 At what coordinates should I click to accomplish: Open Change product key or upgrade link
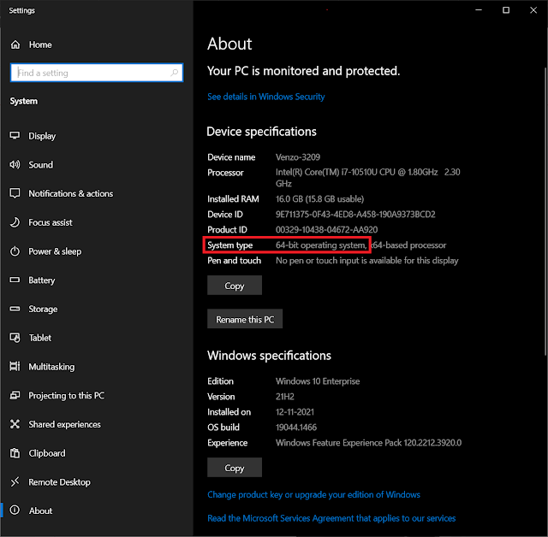click(x=313, y=495)
